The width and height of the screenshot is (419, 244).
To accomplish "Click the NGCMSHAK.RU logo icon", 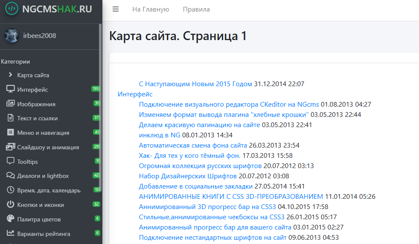I will (x=12, y=9).
